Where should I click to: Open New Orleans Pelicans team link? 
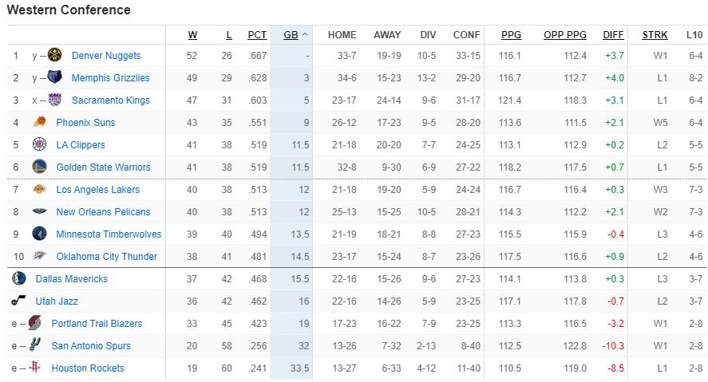tap(103, 211)
